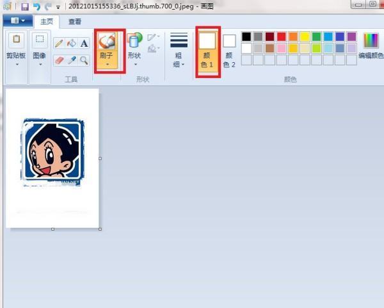Pick the lavender color swatch
Screen dimensions: 384x308
pyautogui.click(x=351, y=49)
